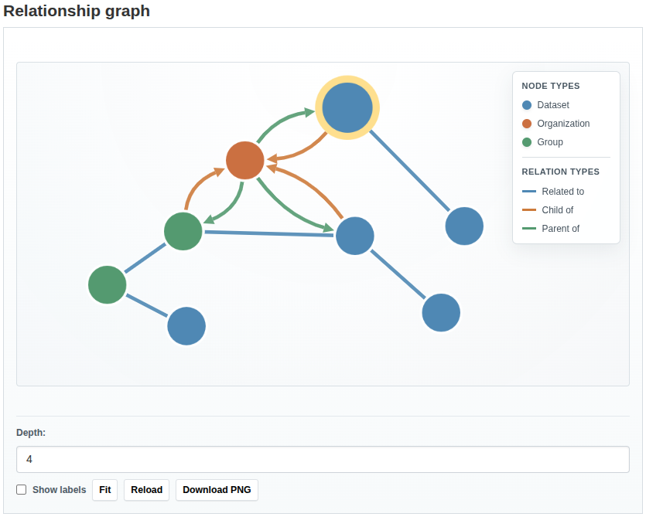Screen dimensions: 646x517
Task: Click inside the Depth input field
Action: point(323,459)
